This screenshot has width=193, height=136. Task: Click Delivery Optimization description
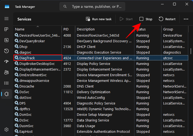point(94,92)
